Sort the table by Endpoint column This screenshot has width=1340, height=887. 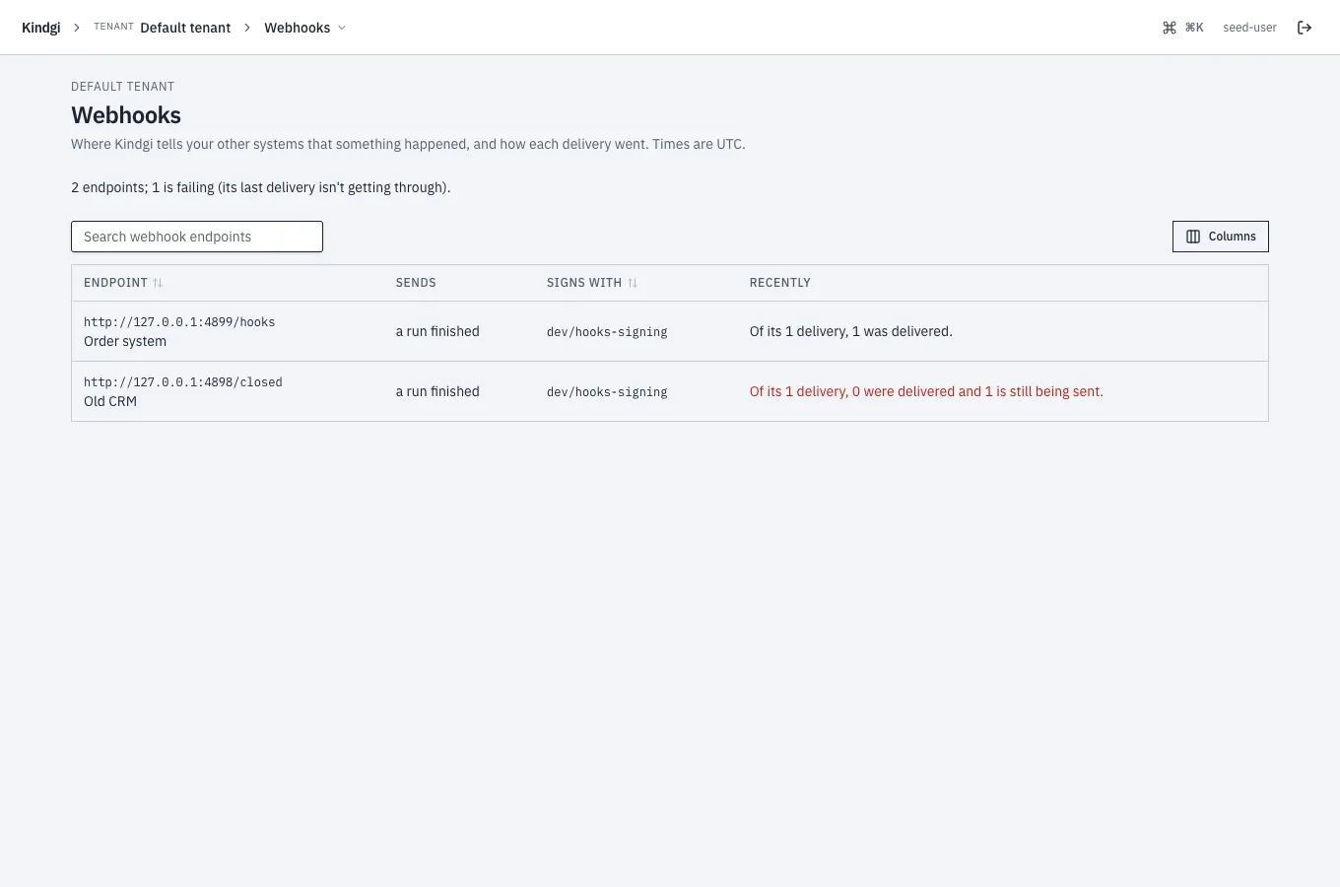point(123,283)
